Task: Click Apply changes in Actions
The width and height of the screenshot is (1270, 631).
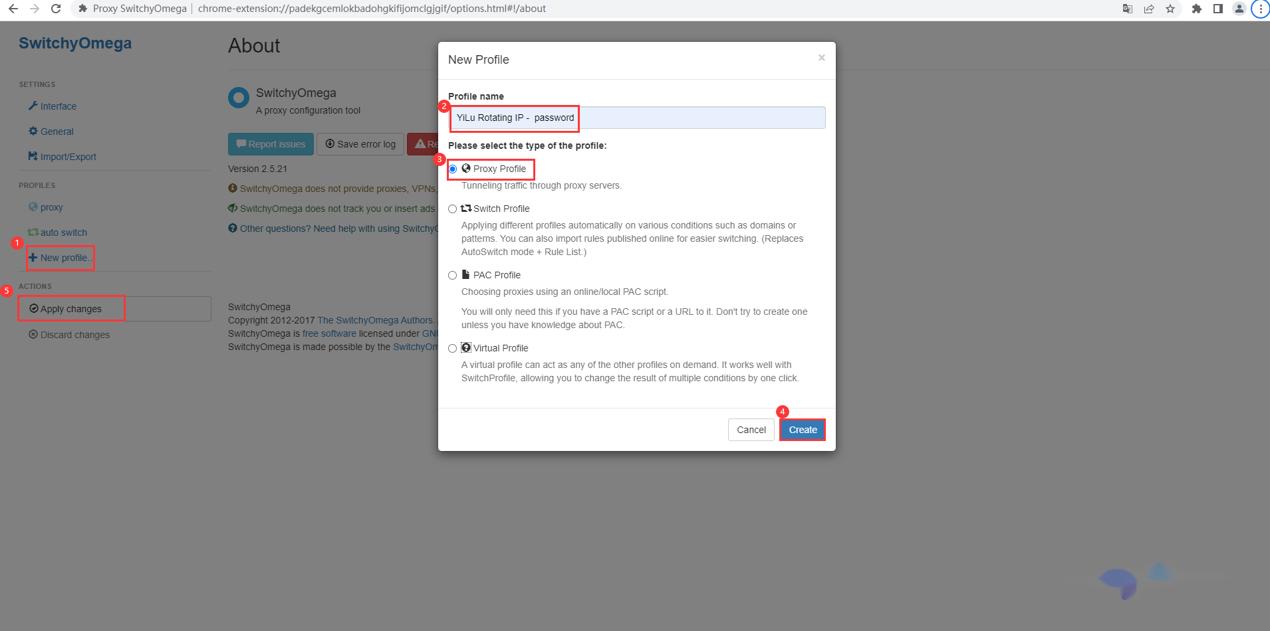Action: 114,309
